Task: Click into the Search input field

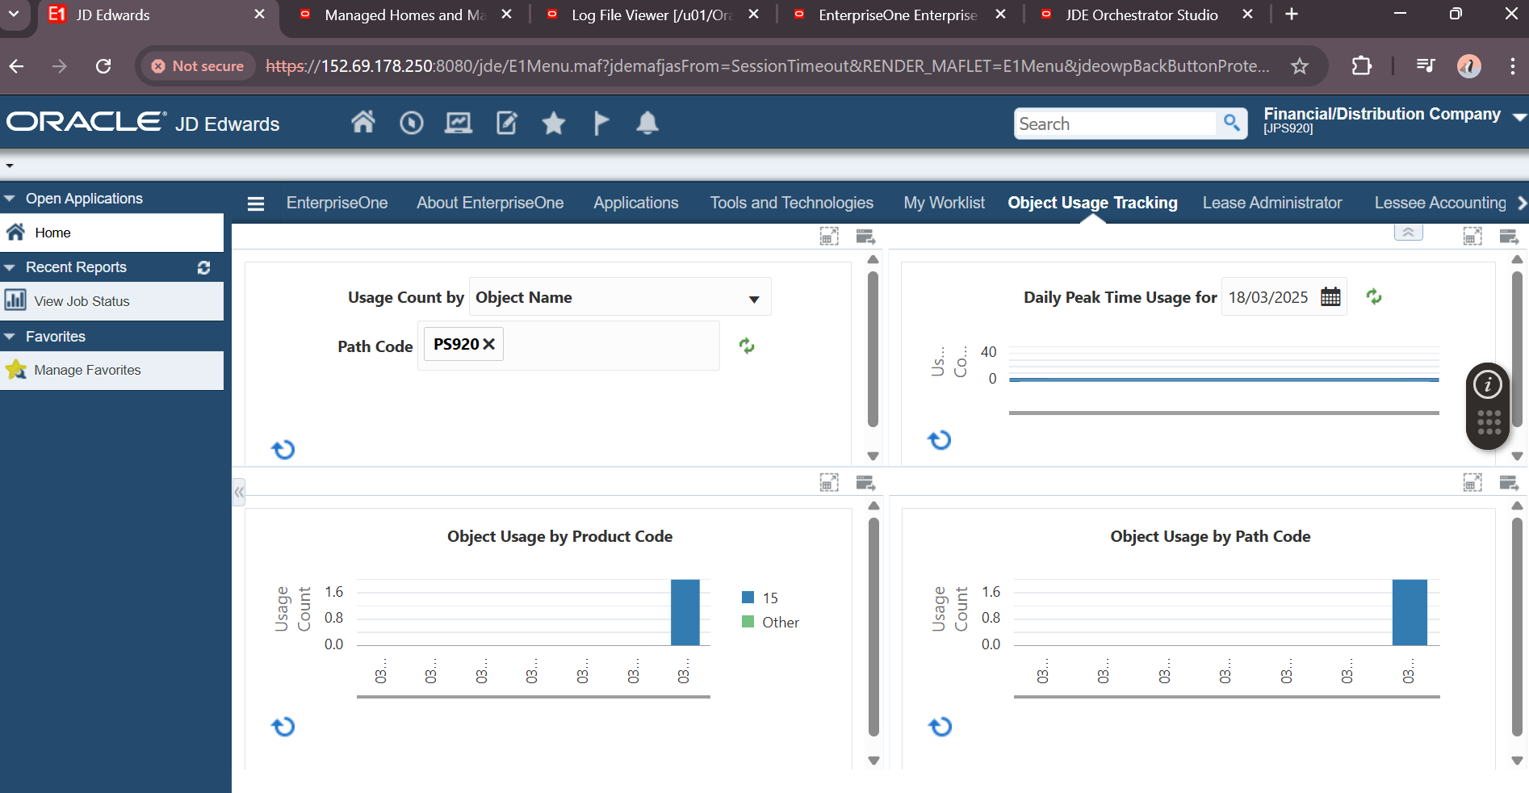Action: [x=1114, y=124]
